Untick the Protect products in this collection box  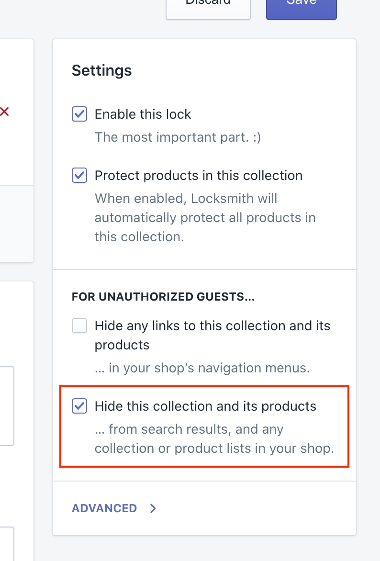79,176
